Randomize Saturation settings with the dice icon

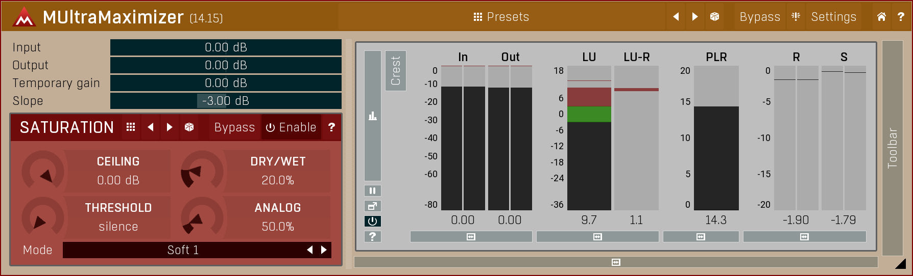(x=189, y=127)
